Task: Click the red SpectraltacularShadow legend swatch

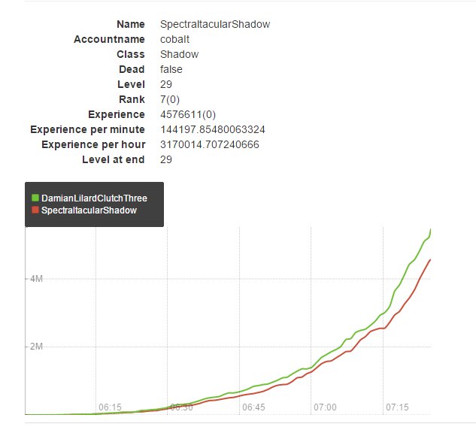Action: (35, 210)
